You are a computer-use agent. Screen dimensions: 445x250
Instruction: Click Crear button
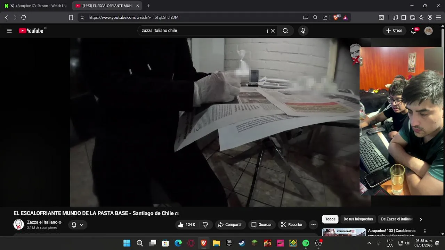394,31
